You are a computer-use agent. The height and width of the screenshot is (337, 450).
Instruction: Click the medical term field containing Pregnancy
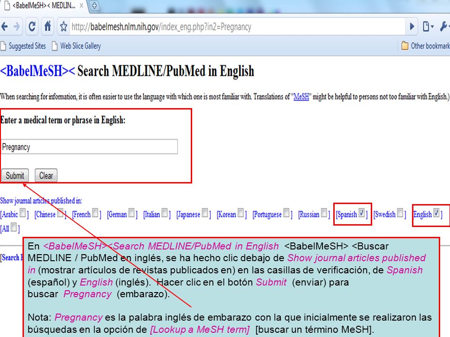click(x=89, y=147)
